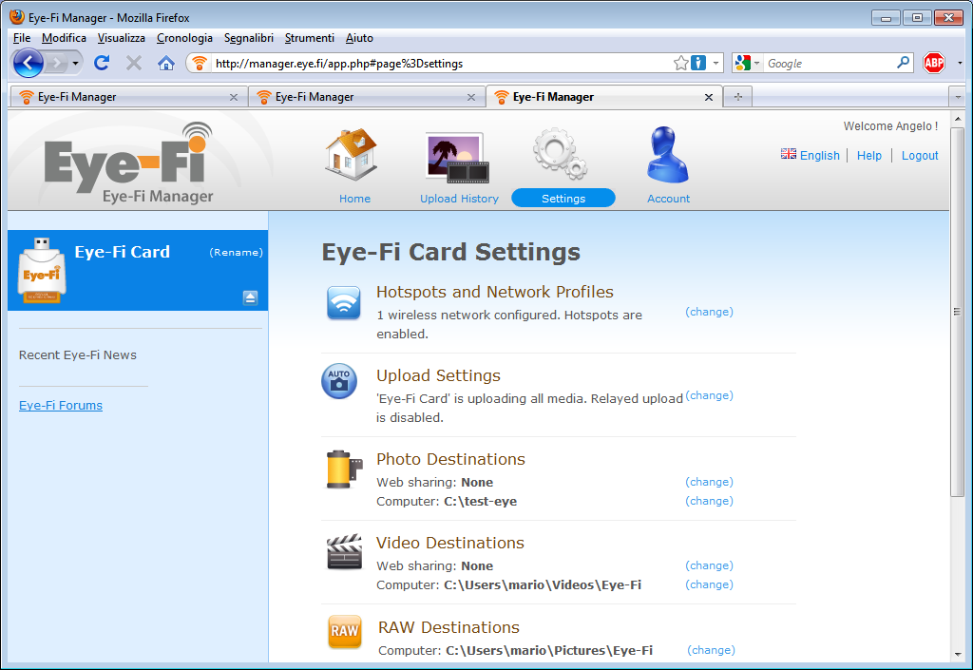The height and width of the screenshot is (670, 973).
Task: Click the RAW Destinations orange icon
Action: 344,632
